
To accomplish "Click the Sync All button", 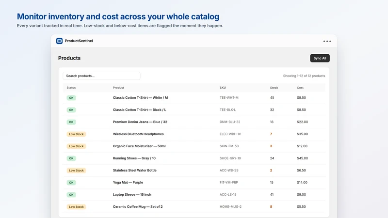I will coord(320,58).
